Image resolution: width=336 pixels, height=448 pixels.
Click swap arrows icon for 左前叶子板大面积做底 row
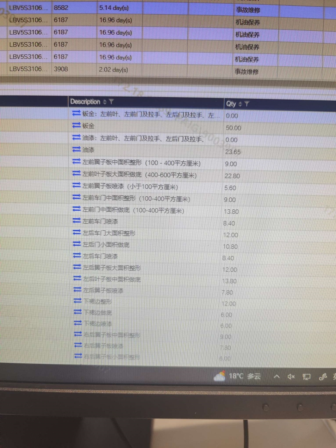click(x=76, y=174)
